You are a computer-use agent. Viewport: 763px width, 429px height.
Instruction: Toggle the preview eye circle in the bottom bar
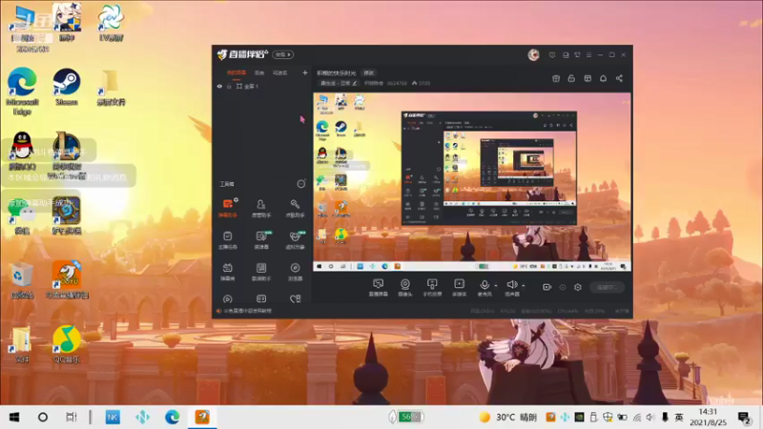pyautogui.click(x=563, y=287)
